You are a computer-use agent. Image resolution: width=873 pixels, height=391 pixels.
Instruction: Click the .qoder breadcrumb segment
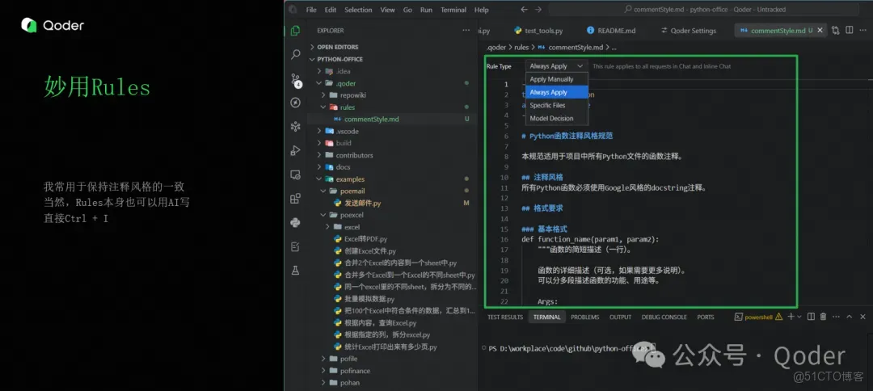[x=496, y=48]
